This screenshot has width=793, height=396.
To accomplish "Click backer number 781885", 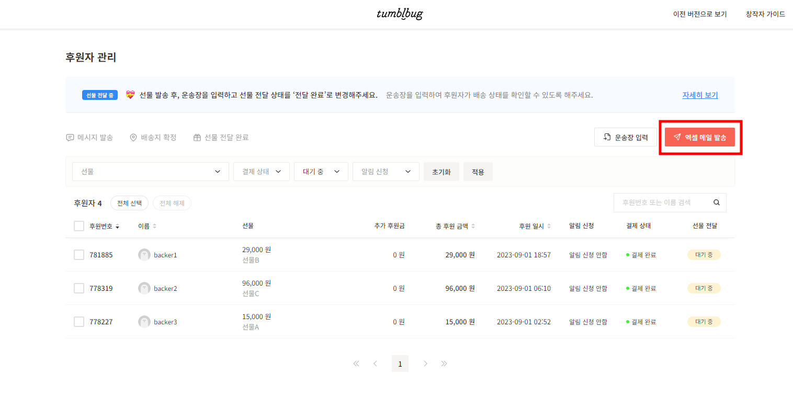I will pyautogui.click(x=101, y=255).
